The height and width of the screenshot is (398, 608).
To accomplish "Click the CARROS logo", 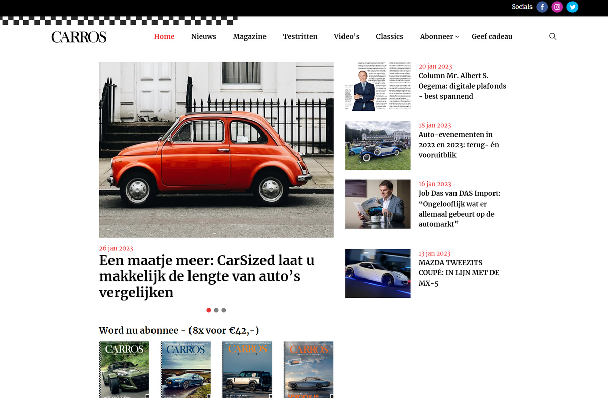I will tap(79, 37).
